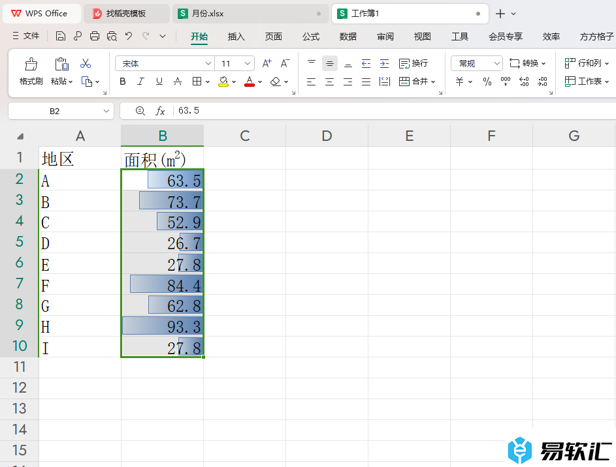Increase font size A+
Image resolution: width=616 pixels, height=467 pixels.
pyautogui.click(x=267, y=63)
